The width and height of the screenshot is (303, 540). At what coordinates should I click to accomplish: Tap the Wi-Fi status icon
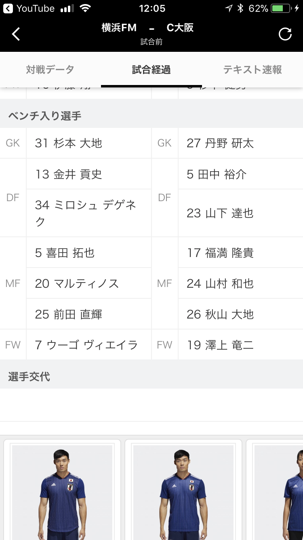[x=85, y=9]
